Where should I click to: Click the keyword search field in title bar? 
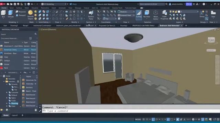coord(152,4)
